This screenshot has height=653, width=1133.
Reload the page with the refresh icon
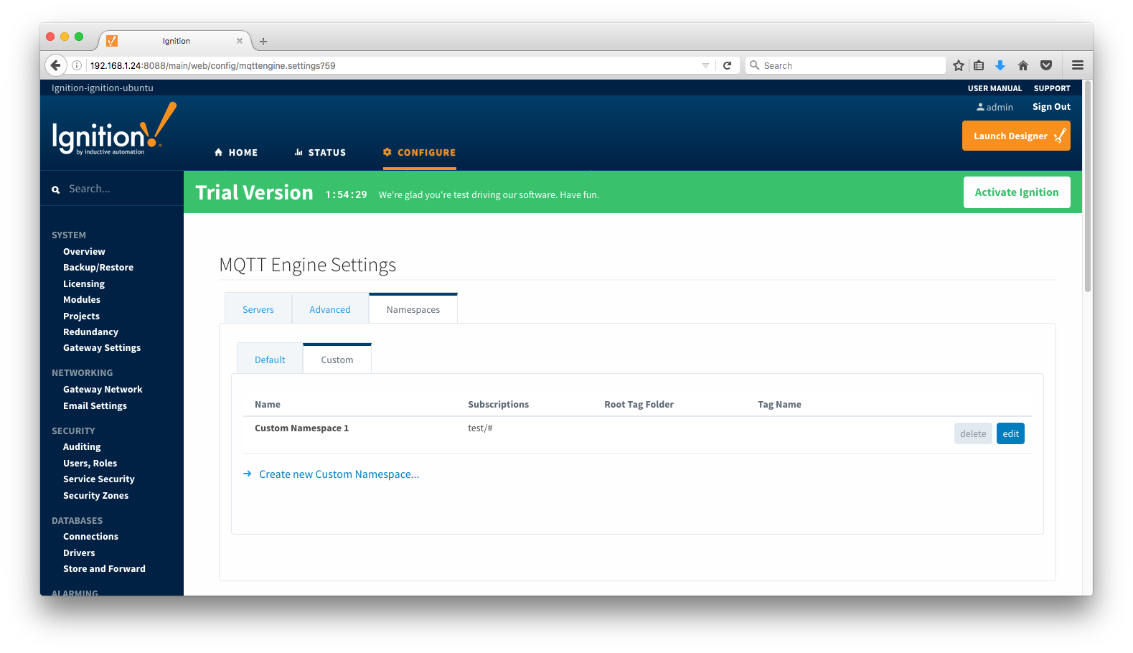tap(727, 65)
